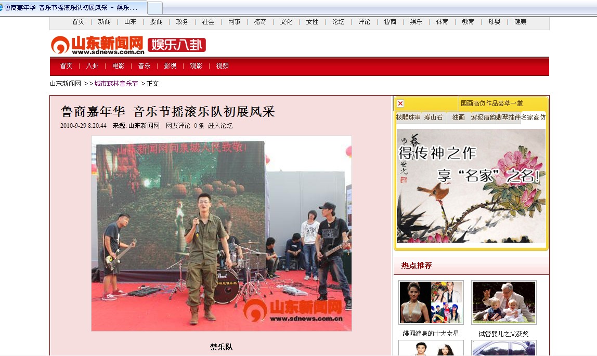The width and height of the screenshot is (597, 356).
Task: Select the 油画 tab in ad panel
Action: click(x=458, y=117)
